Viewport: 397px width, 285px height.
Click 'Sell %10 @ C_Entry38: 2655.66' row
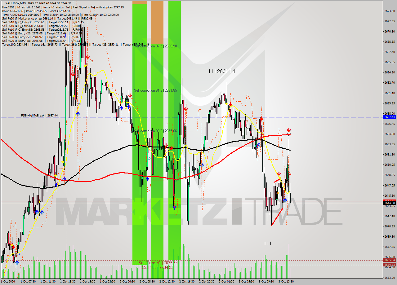click(43, 22)
